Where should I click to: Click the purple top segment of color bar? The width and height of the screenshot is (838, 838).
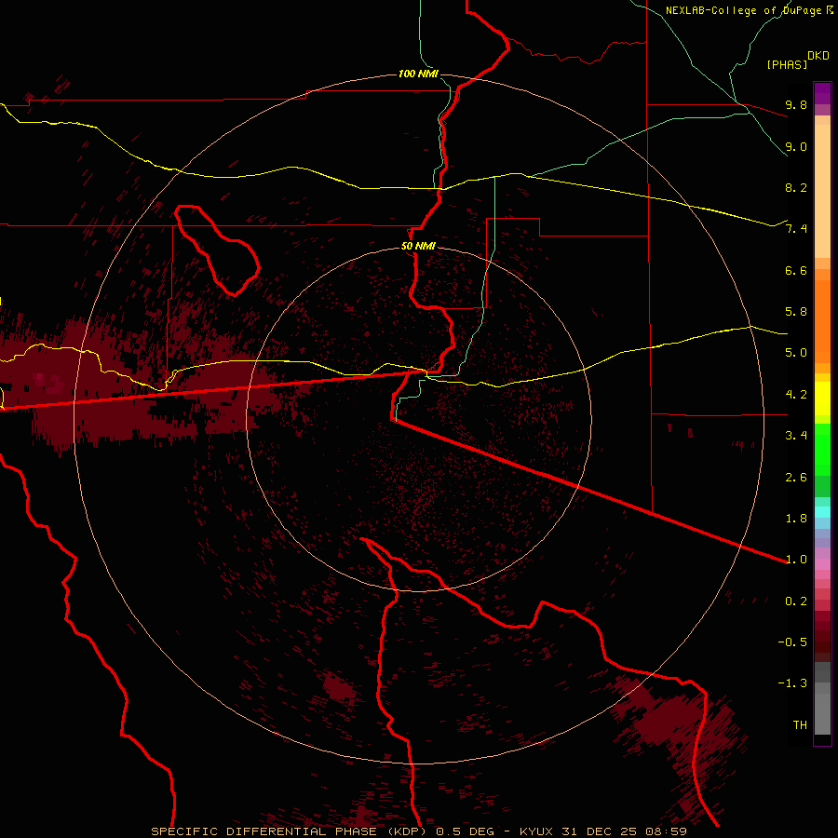[x=822, y=93]
